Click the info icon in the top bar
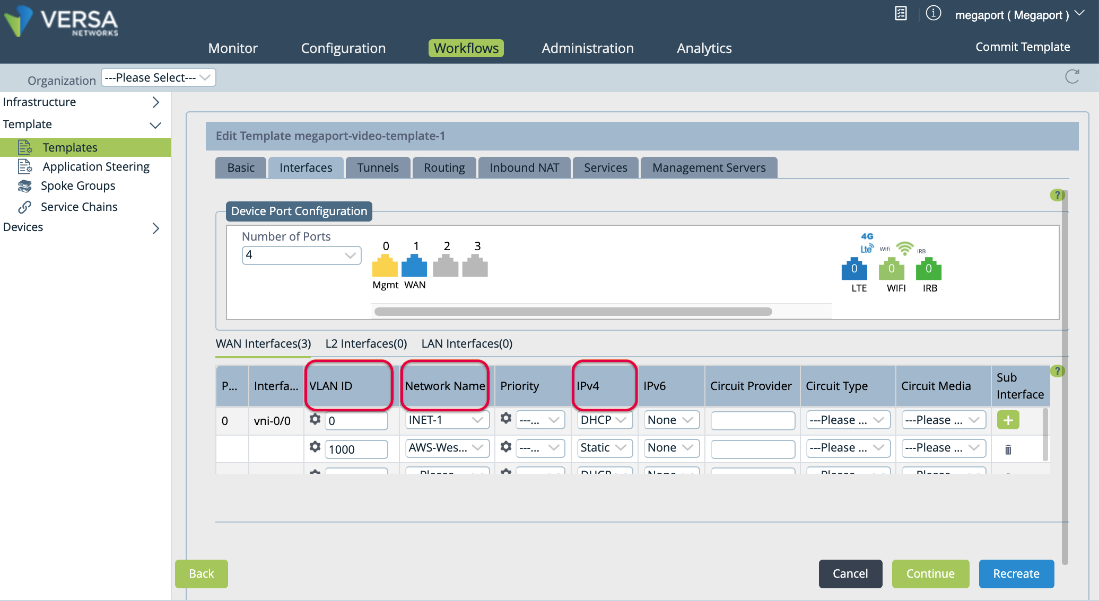1099x601 pixels. coord(934,13)
